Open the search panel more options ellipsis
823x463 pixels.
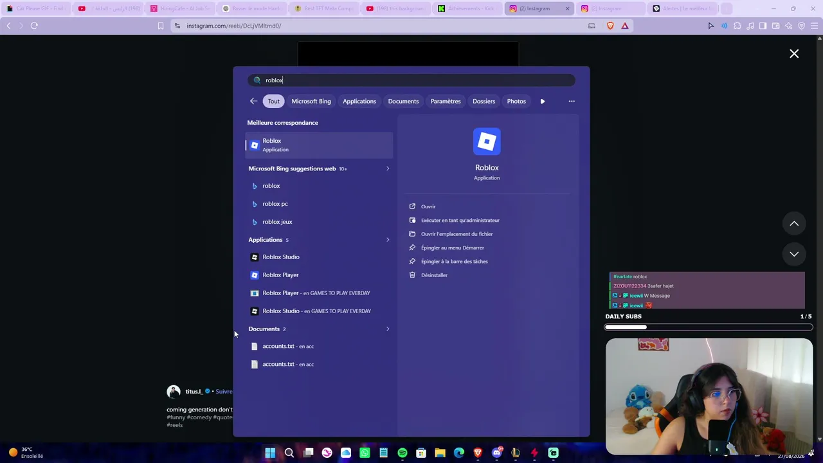[x=572, y=101]
